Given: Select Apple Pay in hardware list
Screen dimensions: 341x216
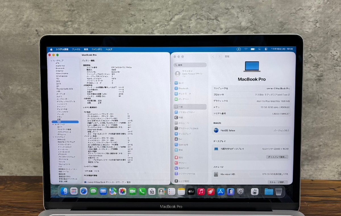Looking at the screenshot, I should tap(60, 66).
